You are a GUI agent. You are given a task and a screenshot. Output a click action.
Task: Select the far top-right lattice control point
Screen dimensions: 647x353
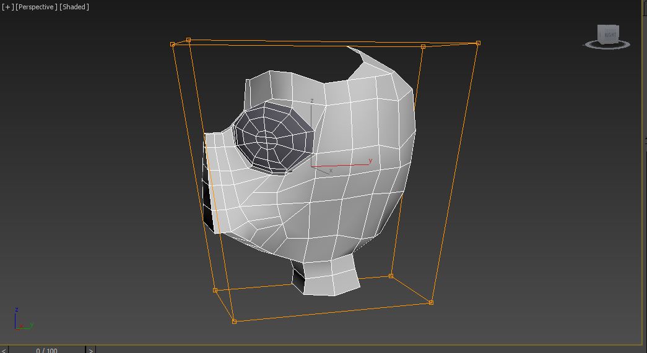[478, 43]
